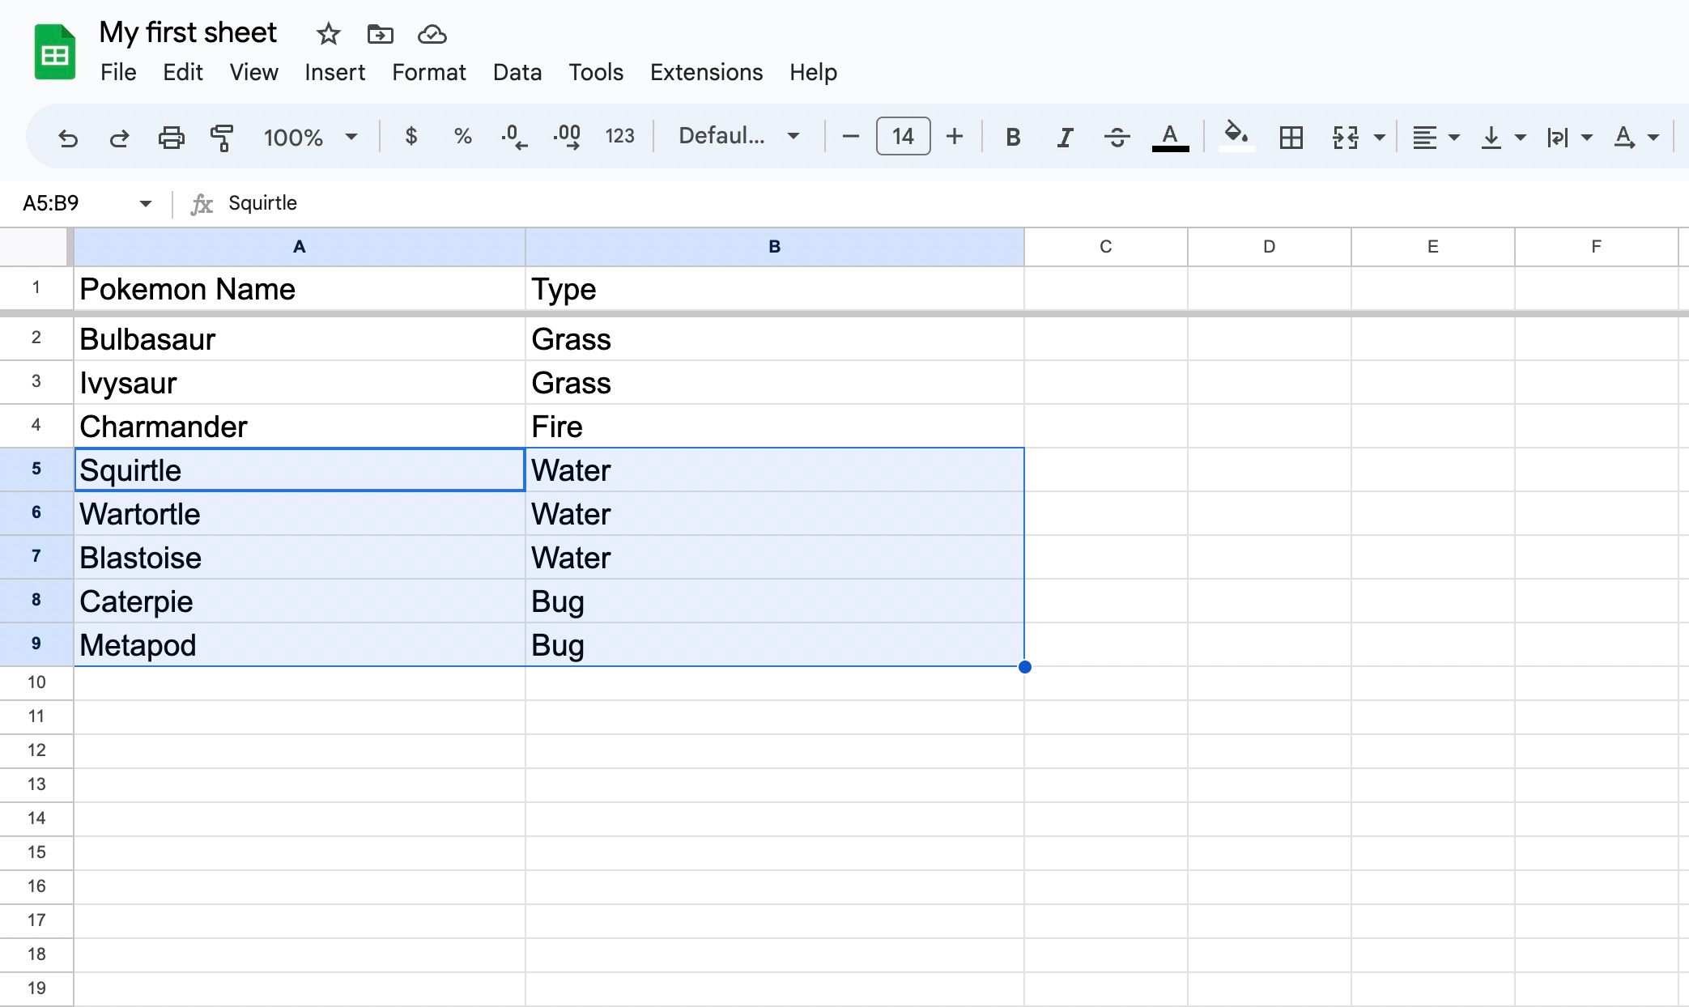Viewport: 1689px width, 1007px height.
Task: Click the font size input field
Action: 903,136
